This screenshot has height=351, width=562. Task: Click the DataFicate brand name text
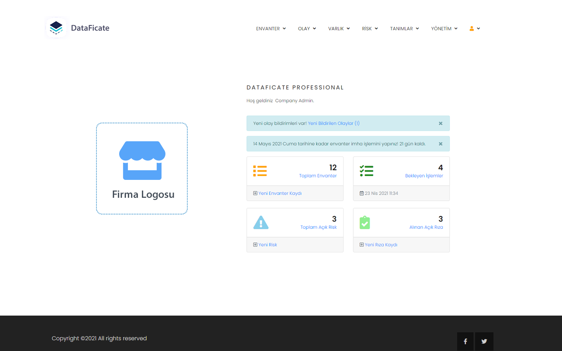(90, 28)
